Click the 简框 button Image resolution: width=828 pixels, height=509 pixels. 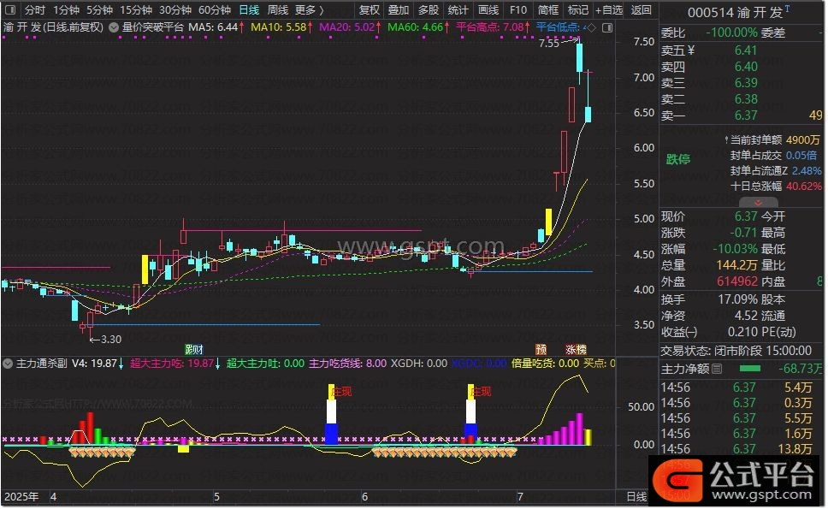tap(548, 10)
